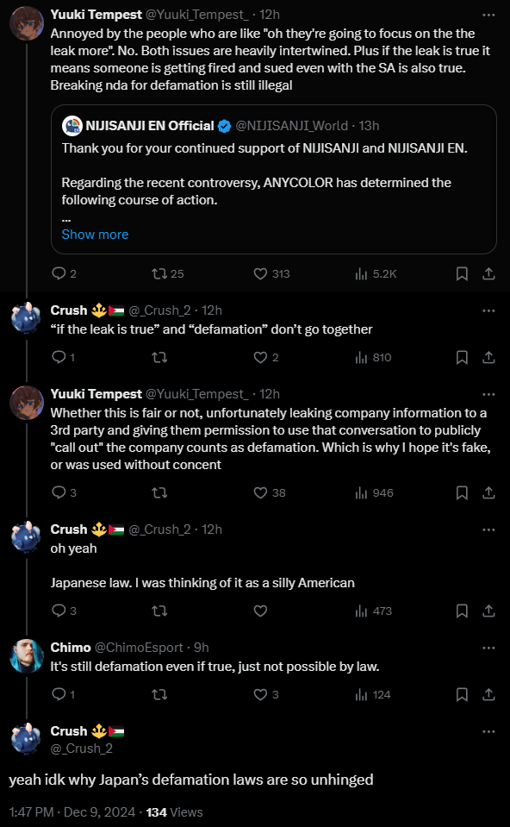Open more options on Chimo's reply
Viewport: 510px width, 827px height.
(x=488, y=648)
